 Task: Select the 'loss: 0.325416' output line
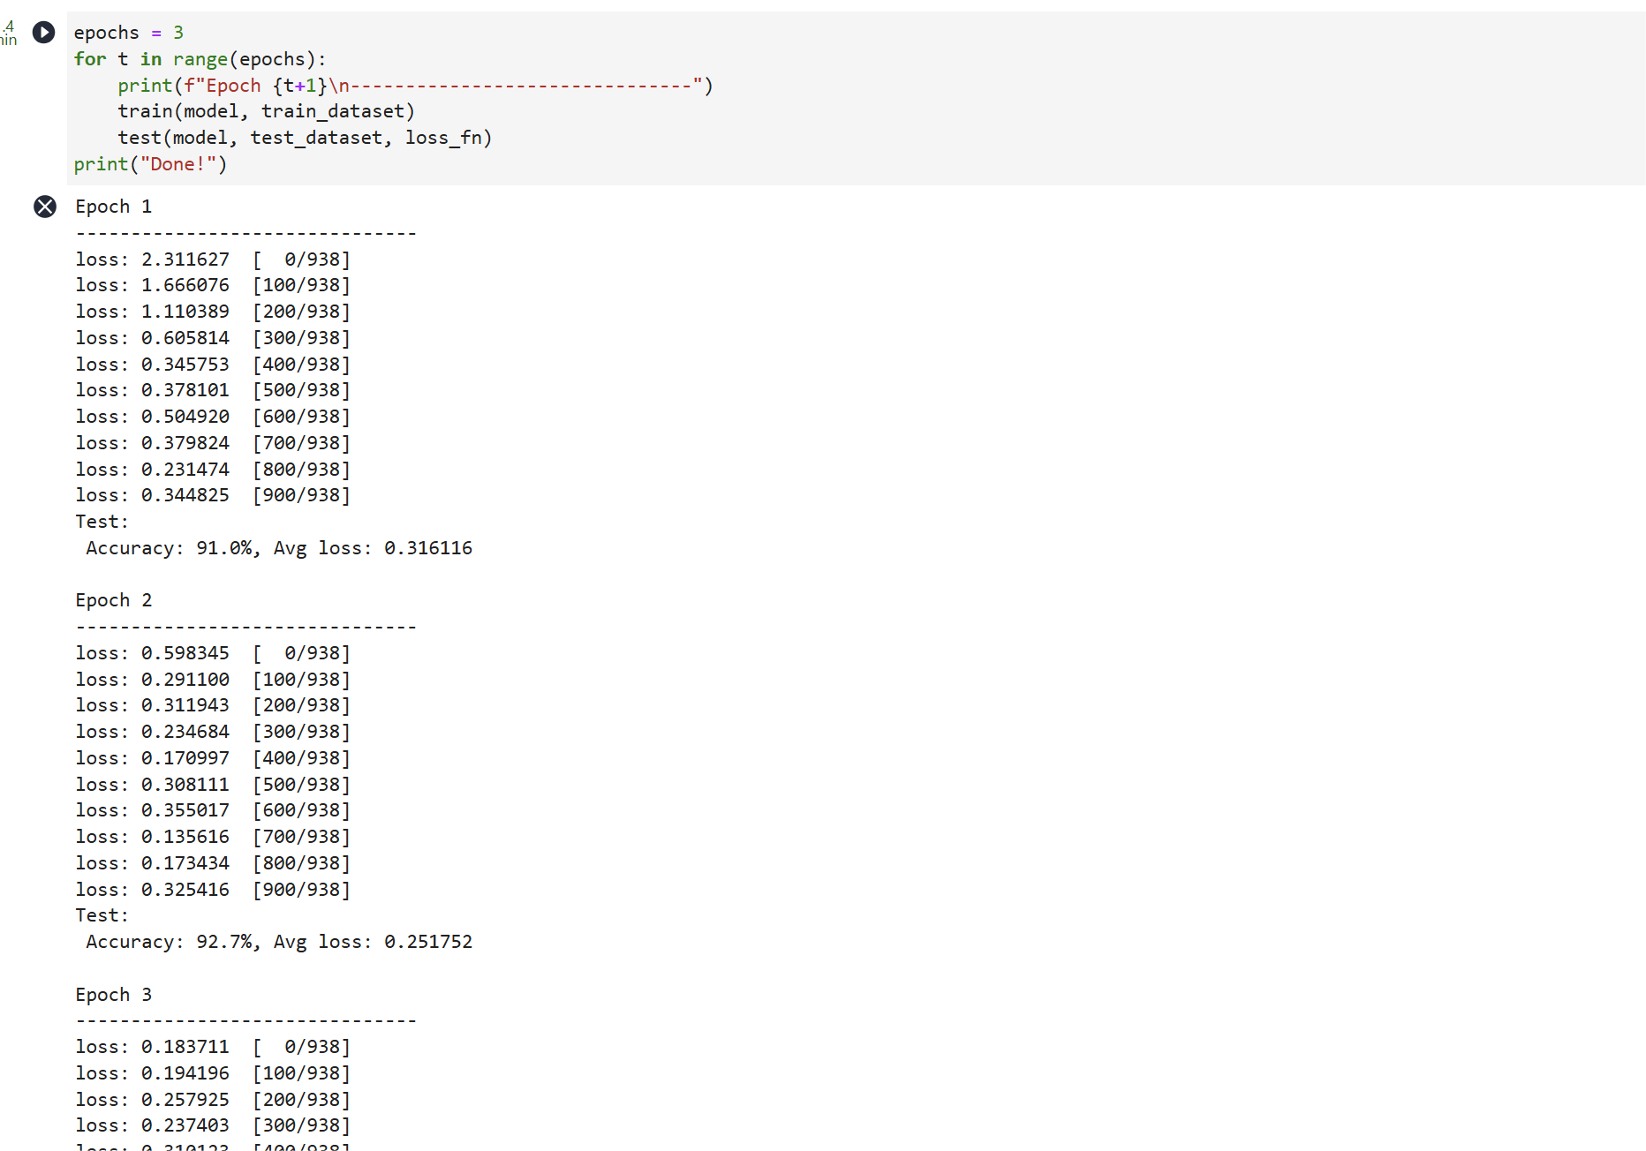(213, 890)
